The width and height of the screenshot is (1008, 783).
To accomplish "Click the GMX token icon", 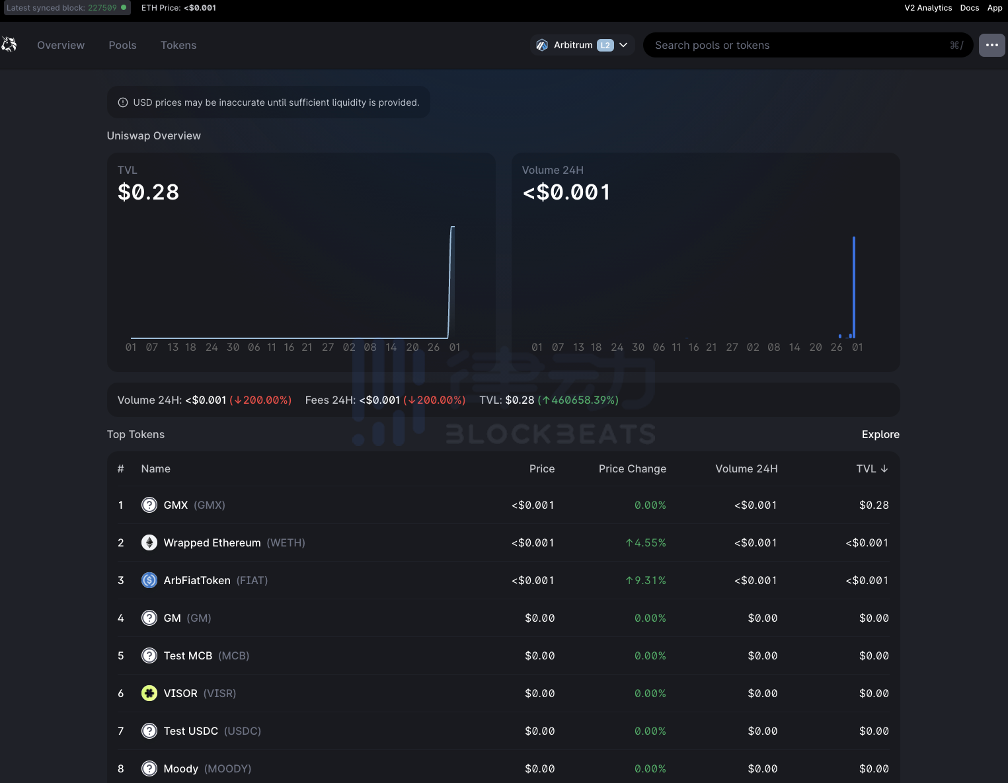I will point(149,505).
